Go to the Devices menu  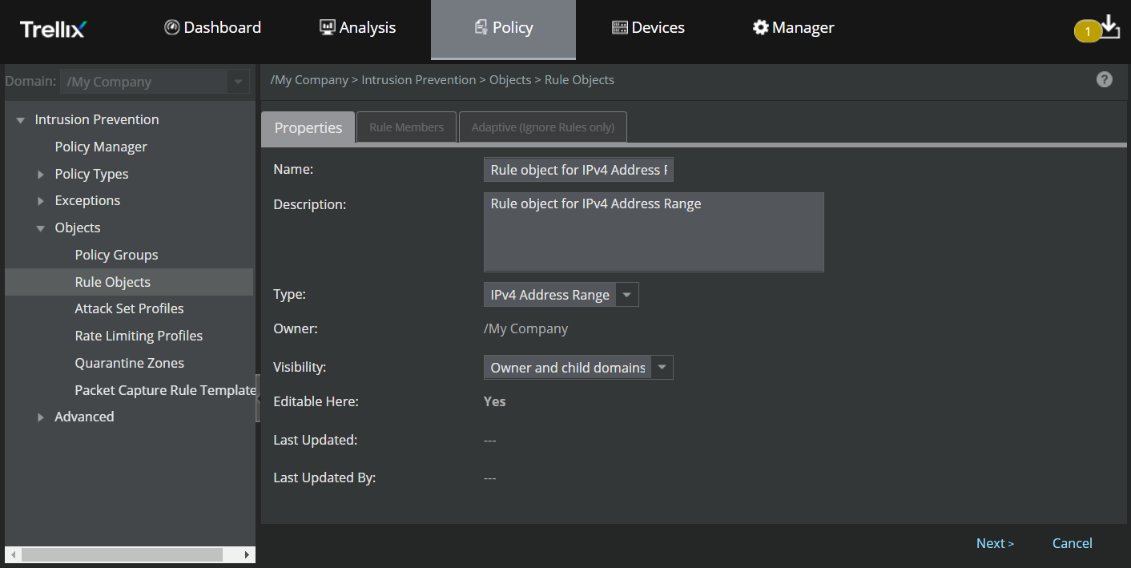648,28
